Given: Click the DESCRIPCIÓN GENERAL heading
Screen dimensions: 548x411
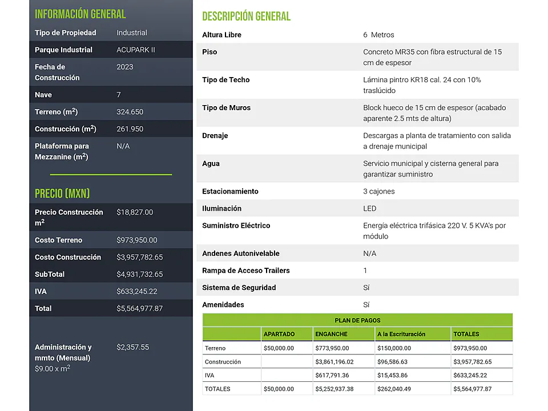Looking at the screenshot, I should click(247, 16).
